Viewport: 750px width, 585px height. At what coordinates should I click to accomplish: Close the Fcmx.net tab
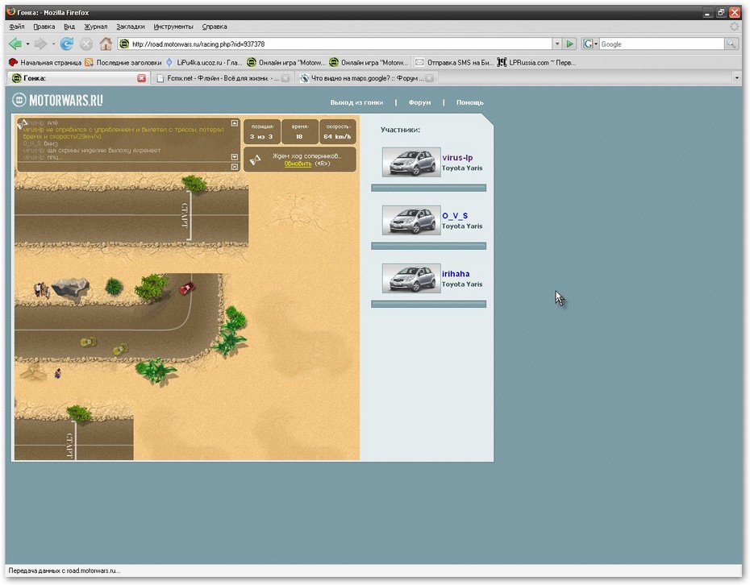pos(285,78)
